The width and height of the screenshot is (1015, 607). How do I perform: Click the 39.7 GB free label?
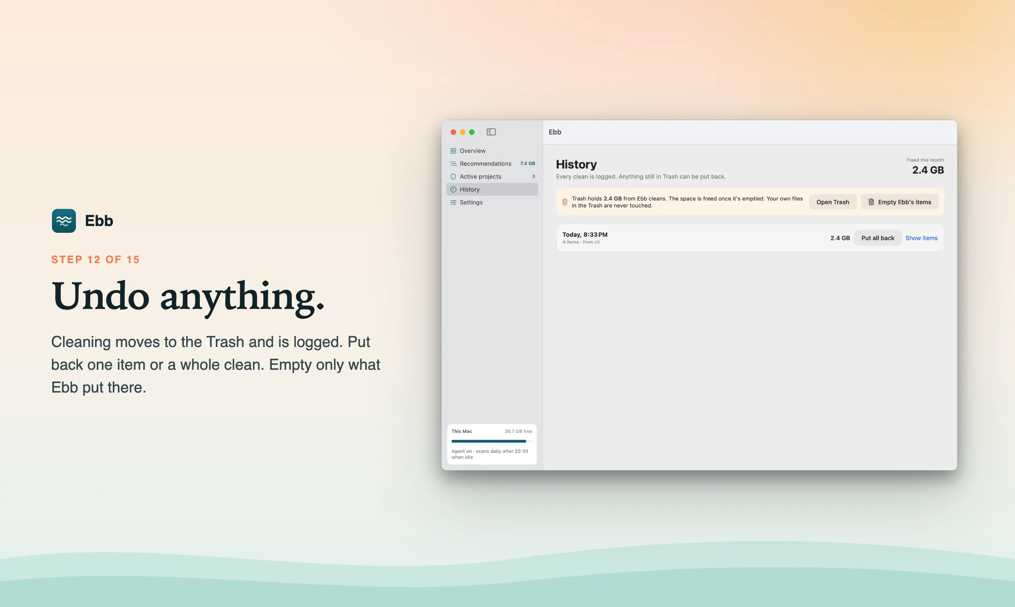click(518, 432)
